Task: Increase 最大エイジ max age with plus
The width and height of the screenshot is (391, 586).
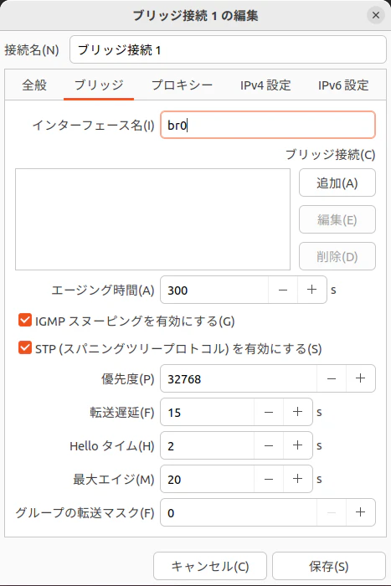Action: (297, 479)
